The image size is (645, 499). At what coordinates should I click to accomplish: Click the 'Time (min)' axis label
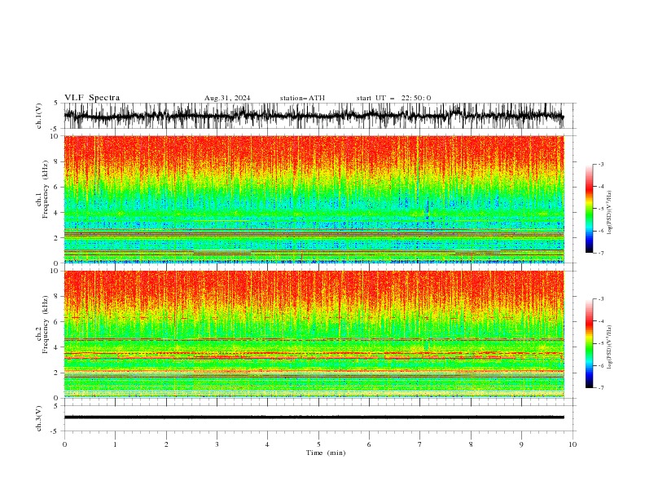click(x=326, y=453)
